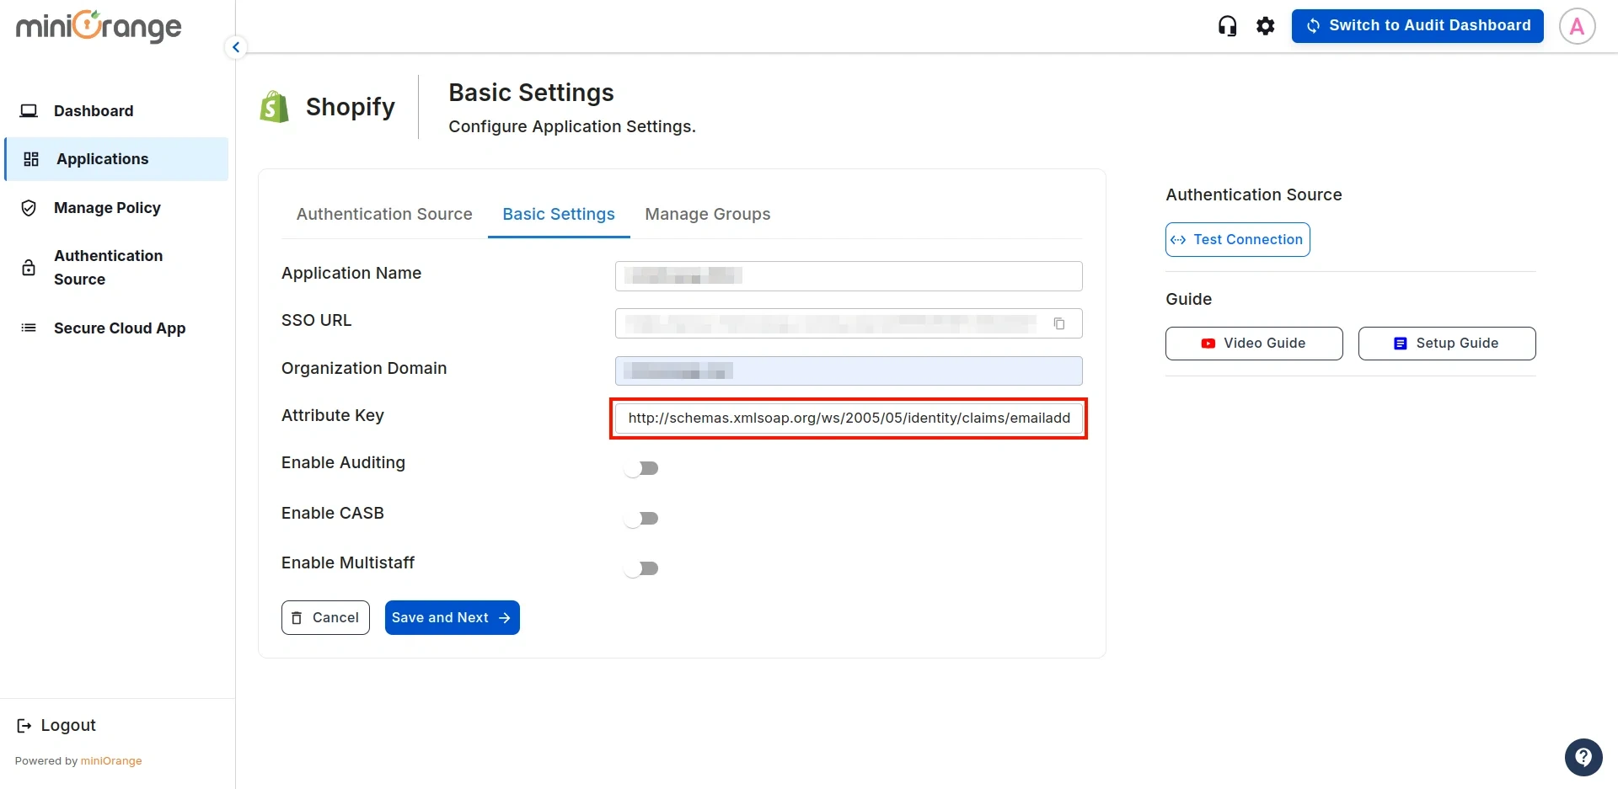Collapse the sidebar with the chevron
Viewport: 1618px width, 789px height.
coord(235,46)
